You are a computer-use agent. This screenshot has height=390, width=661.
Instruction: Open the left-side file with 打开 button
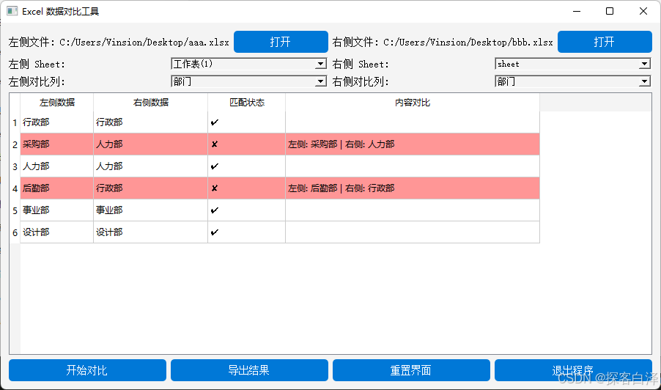coord(281,42)
